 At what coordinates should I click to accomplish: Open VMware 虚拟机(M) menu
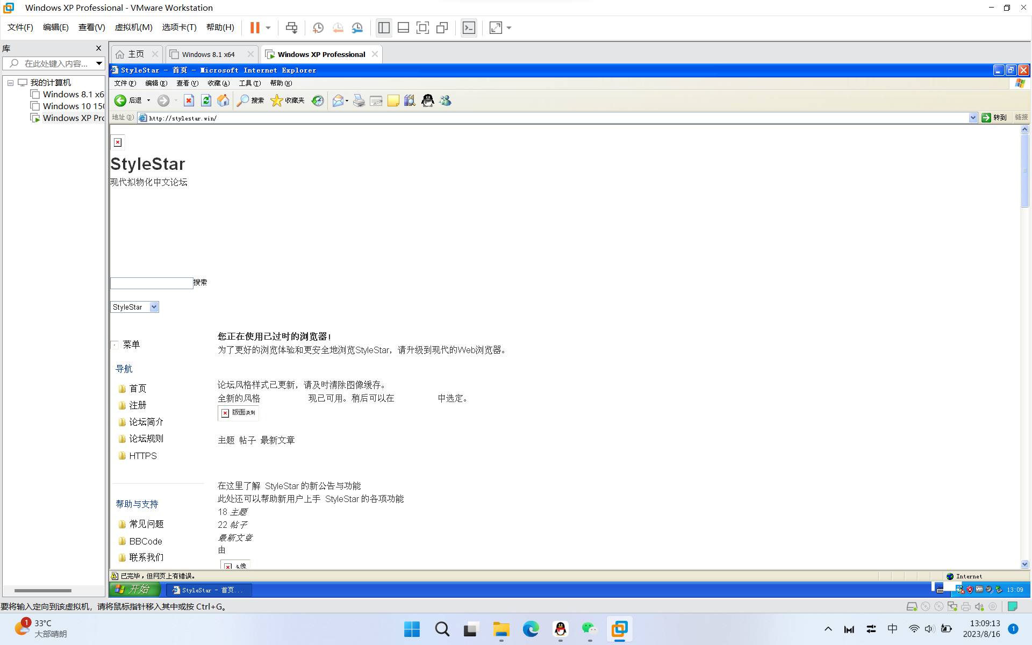pyautogui.click(x=133, y=27)
